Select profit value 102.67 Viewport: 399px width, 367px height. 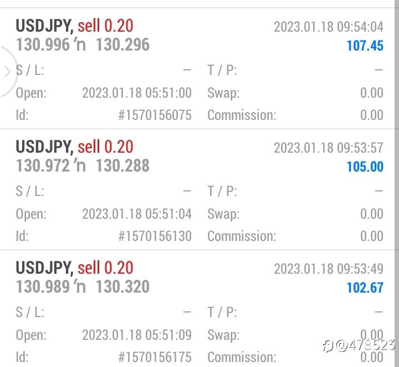365,288
